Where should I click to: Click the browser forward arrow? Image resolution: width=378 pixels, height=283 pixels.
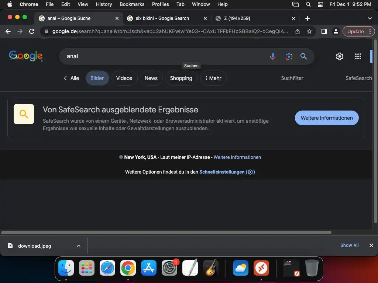click(20, 32)
